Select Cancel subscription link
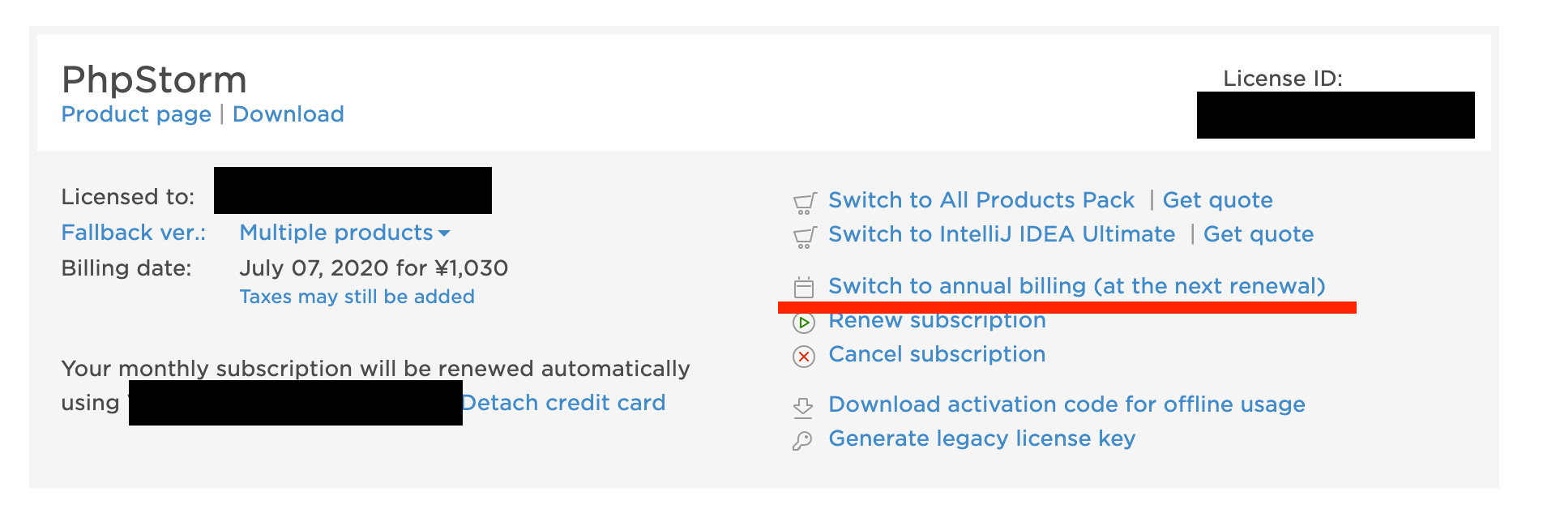This screenshot has height=509, width=1543. [x=936, y=354]
